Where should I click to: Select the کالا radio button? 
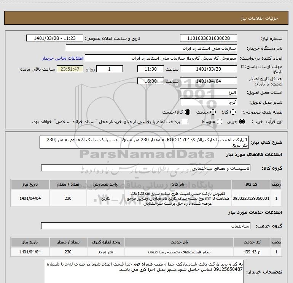point(233,112)
